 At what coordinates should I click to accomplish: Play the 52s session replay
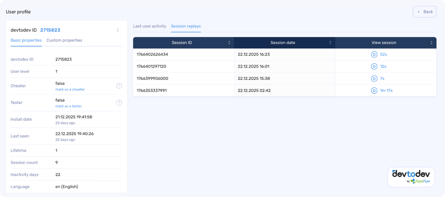tap(374, 54)
